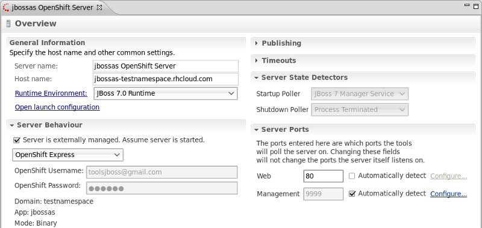Click 'Specify the host name and other common settings.' text
Image resolution: width=482 pixels, height=228 pixels.
point(92,52)
